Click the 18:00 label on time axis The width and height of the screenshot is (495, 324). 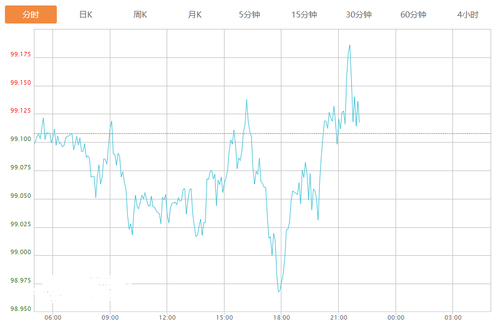[x=281, y=318]
